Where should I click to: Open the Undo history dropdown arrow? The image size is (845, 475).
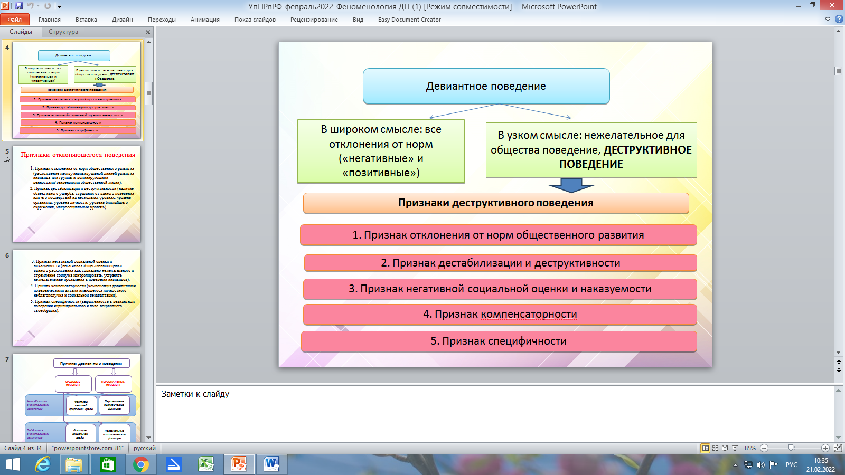tap(38, 6)
